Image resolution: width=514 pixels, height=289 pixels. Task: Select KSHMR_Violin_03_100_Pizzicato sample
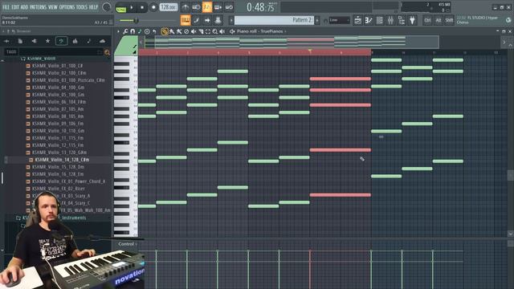tap(68, 80)
